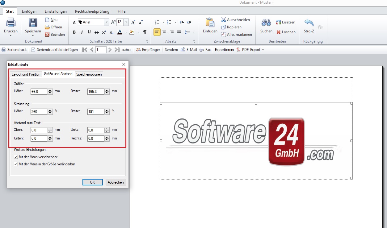Image resolution: width=387 pixels, height=228 pixels.
Task: Toggle underline formatting
Action: pos(89,32)
